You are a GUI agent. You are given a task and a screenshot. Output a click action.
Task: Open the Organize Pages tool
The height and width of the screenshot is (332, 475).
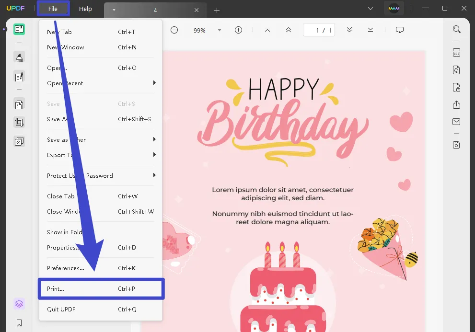[19, 104]
